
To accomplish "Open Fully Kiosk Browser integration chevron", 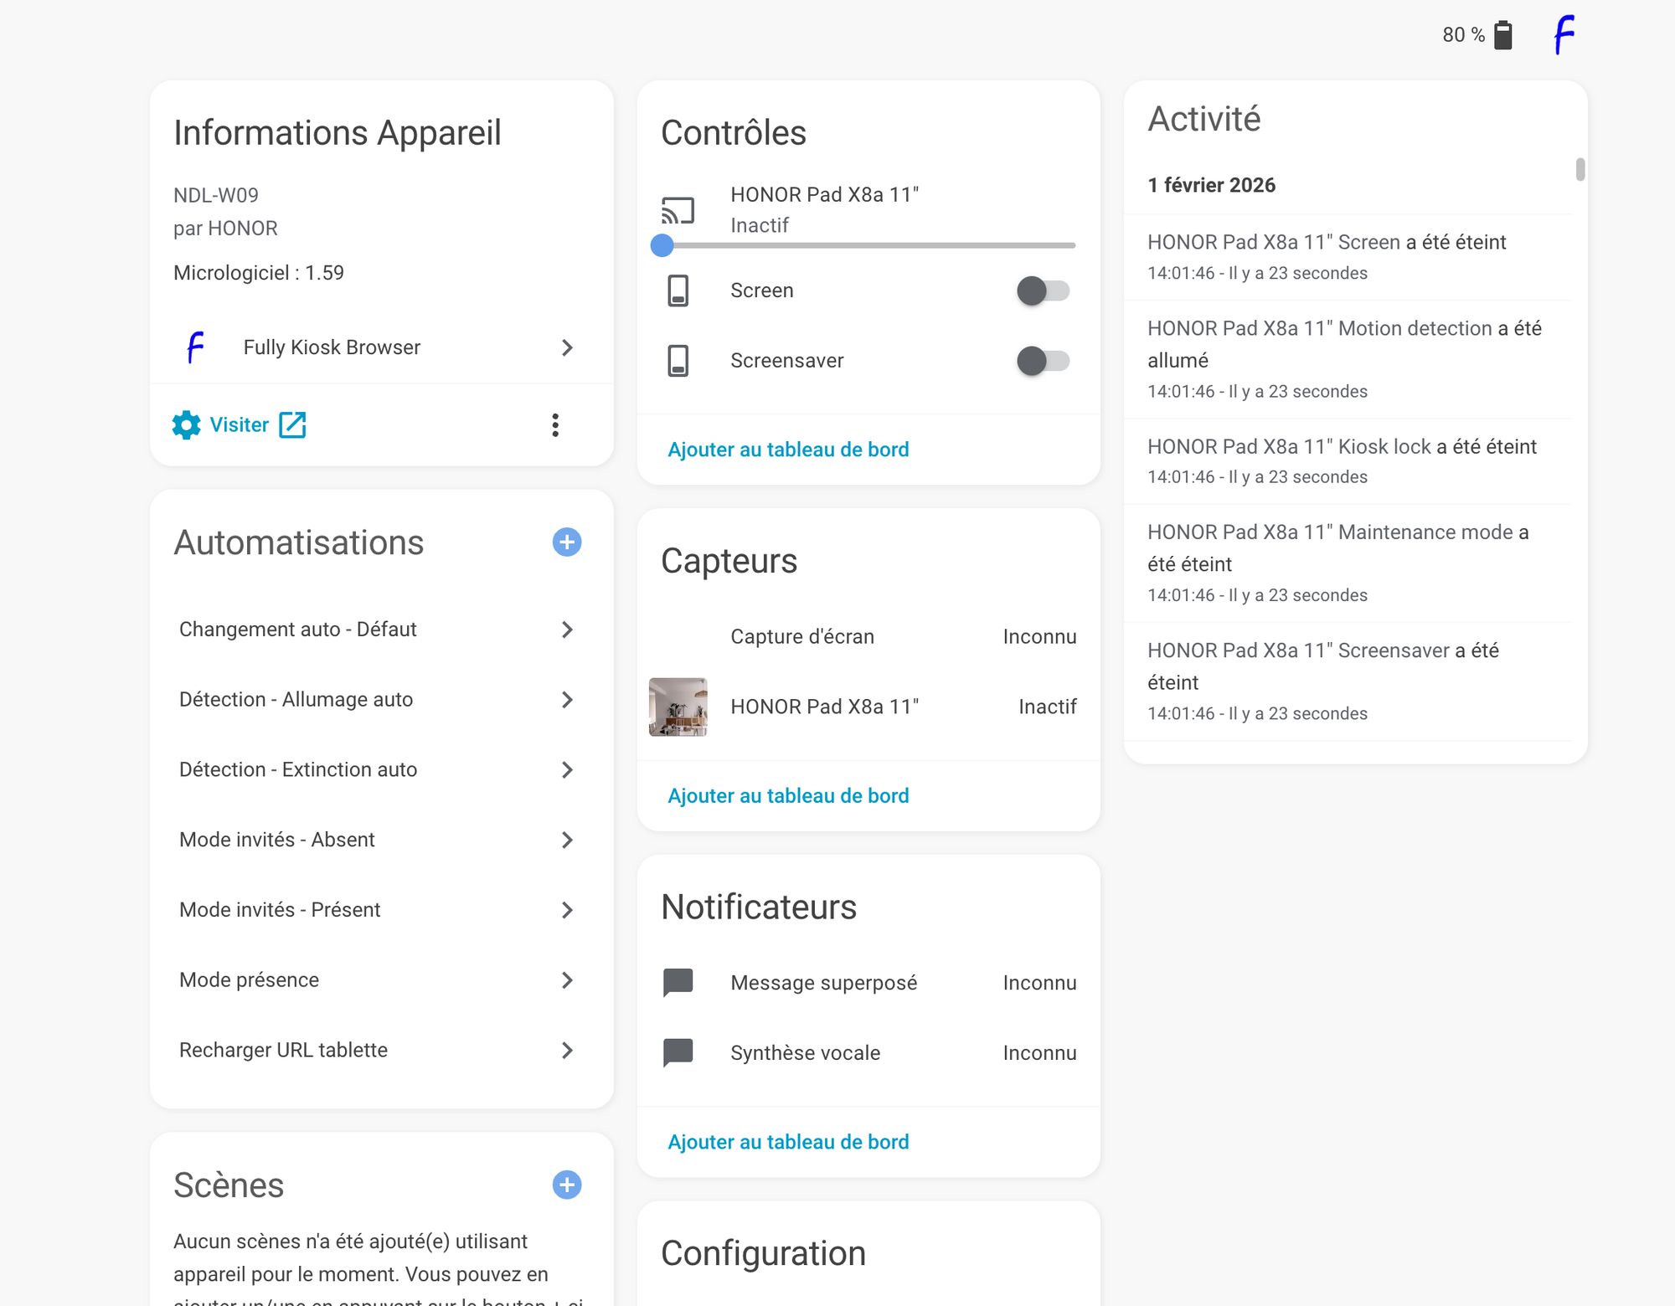I will pos(567,347).
